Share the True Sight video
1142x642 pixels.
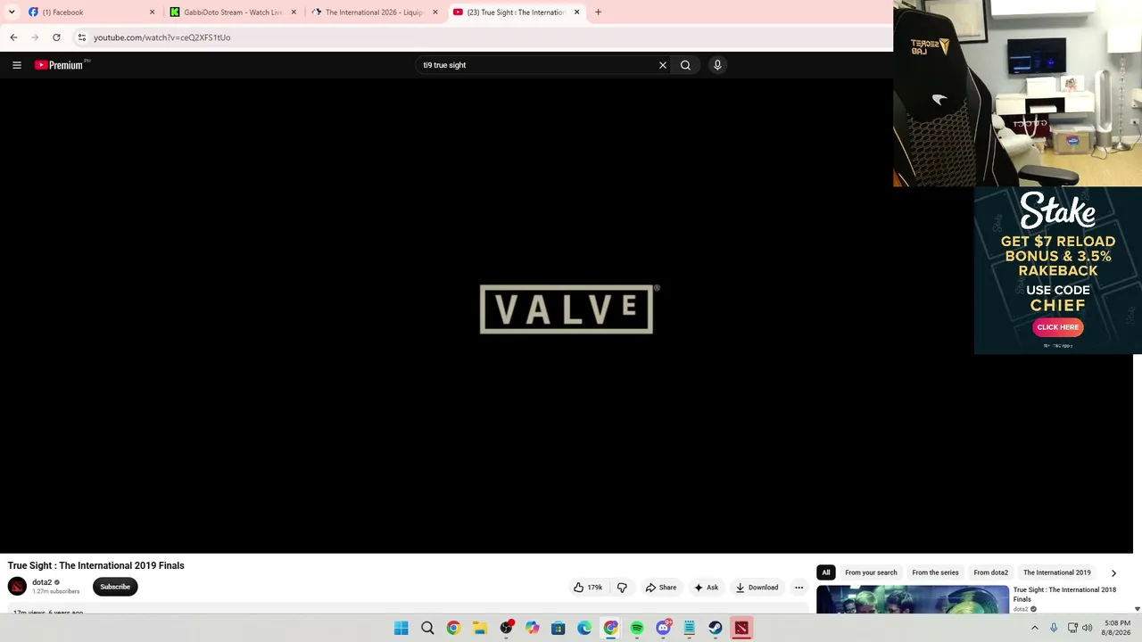(661, 588)
